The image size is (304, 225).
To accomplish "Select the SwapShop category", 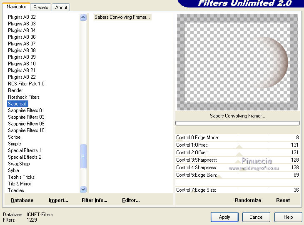I will click(x=19, y=164).
